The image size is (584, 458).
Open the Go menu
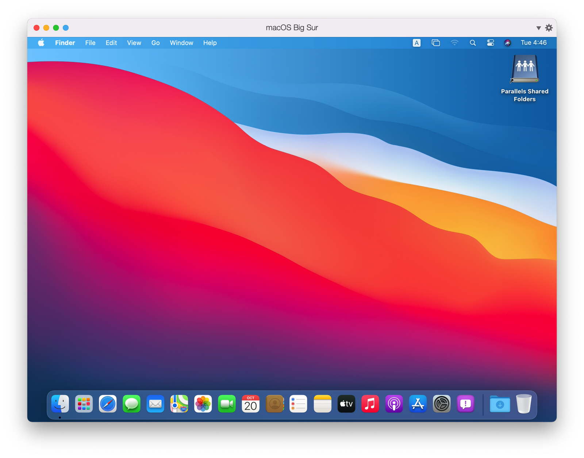coord(155,43)
